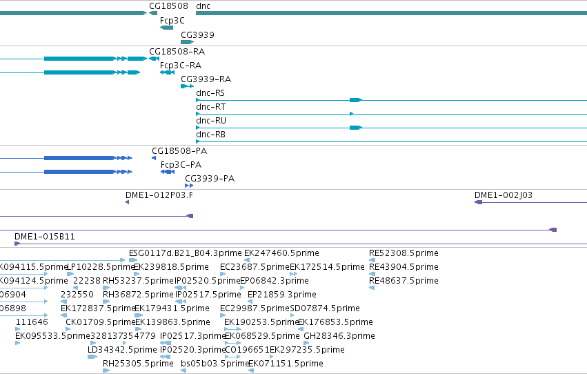This screenshot has width=587, height=374.
Task: Open the dnc-RU transcript label
Action: [x=211, y=121]
